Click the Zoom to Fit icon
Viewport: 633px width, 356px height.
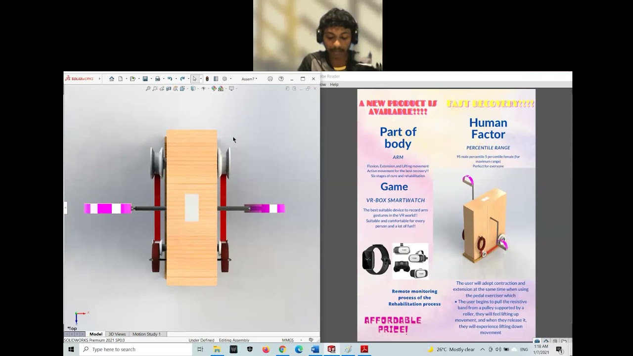[x=148, y=89]
